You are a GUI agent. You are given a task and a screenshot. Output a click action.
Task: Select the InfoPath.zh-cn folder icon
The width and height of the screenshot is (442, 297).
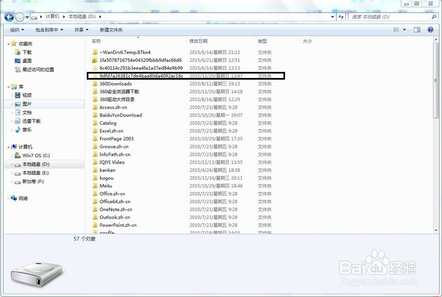pyautogui.click(x=94, y=154)
